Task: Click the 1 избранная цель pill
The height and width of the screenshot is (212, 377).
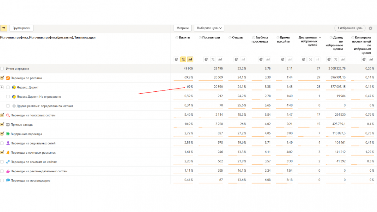Action: click(350, 28)
